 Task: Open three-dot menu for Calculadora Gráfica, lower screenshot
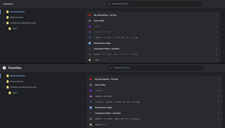pos(219,113)
